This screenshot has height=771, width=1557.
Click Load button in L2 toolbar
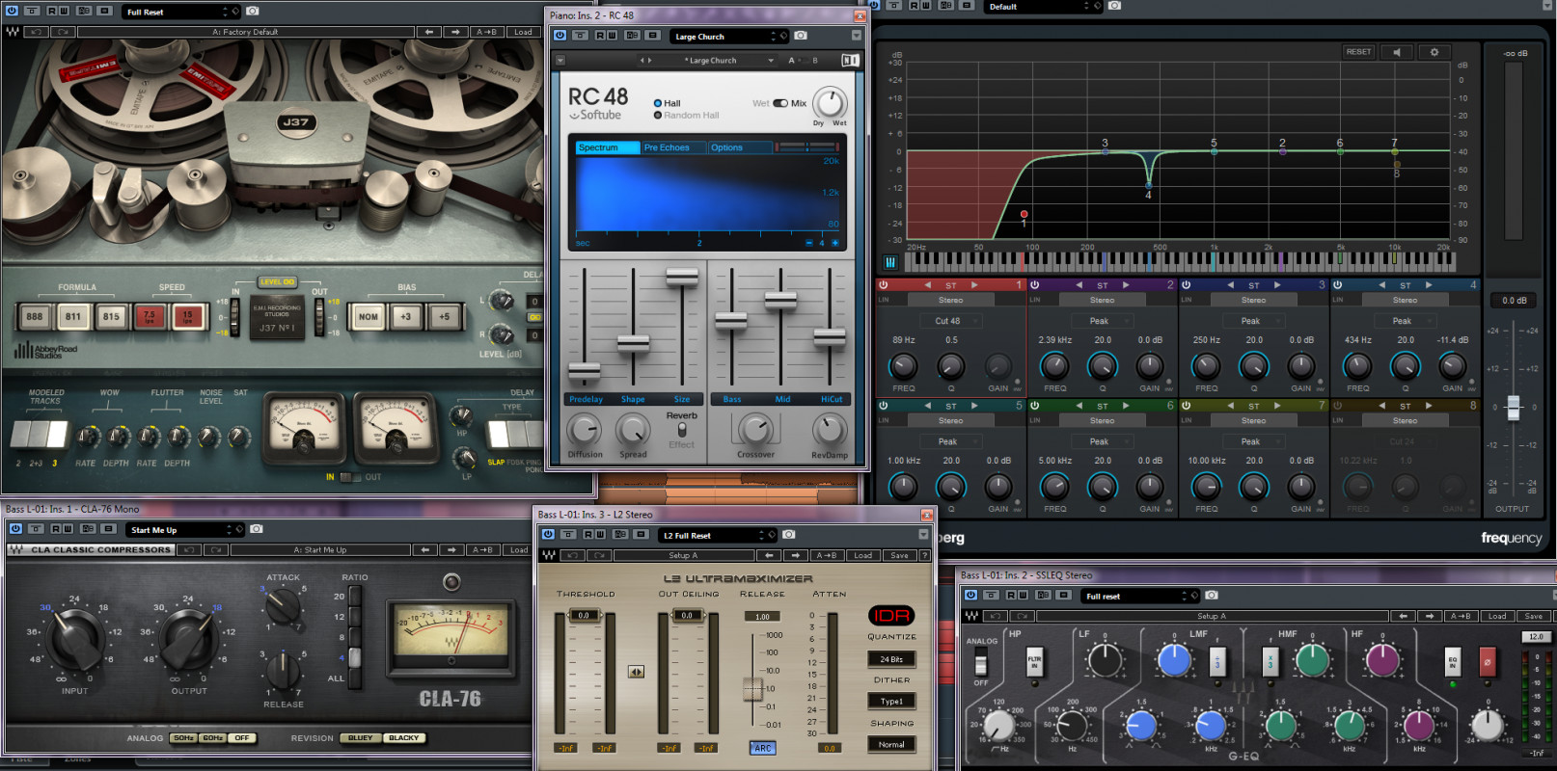coord(862,555)
